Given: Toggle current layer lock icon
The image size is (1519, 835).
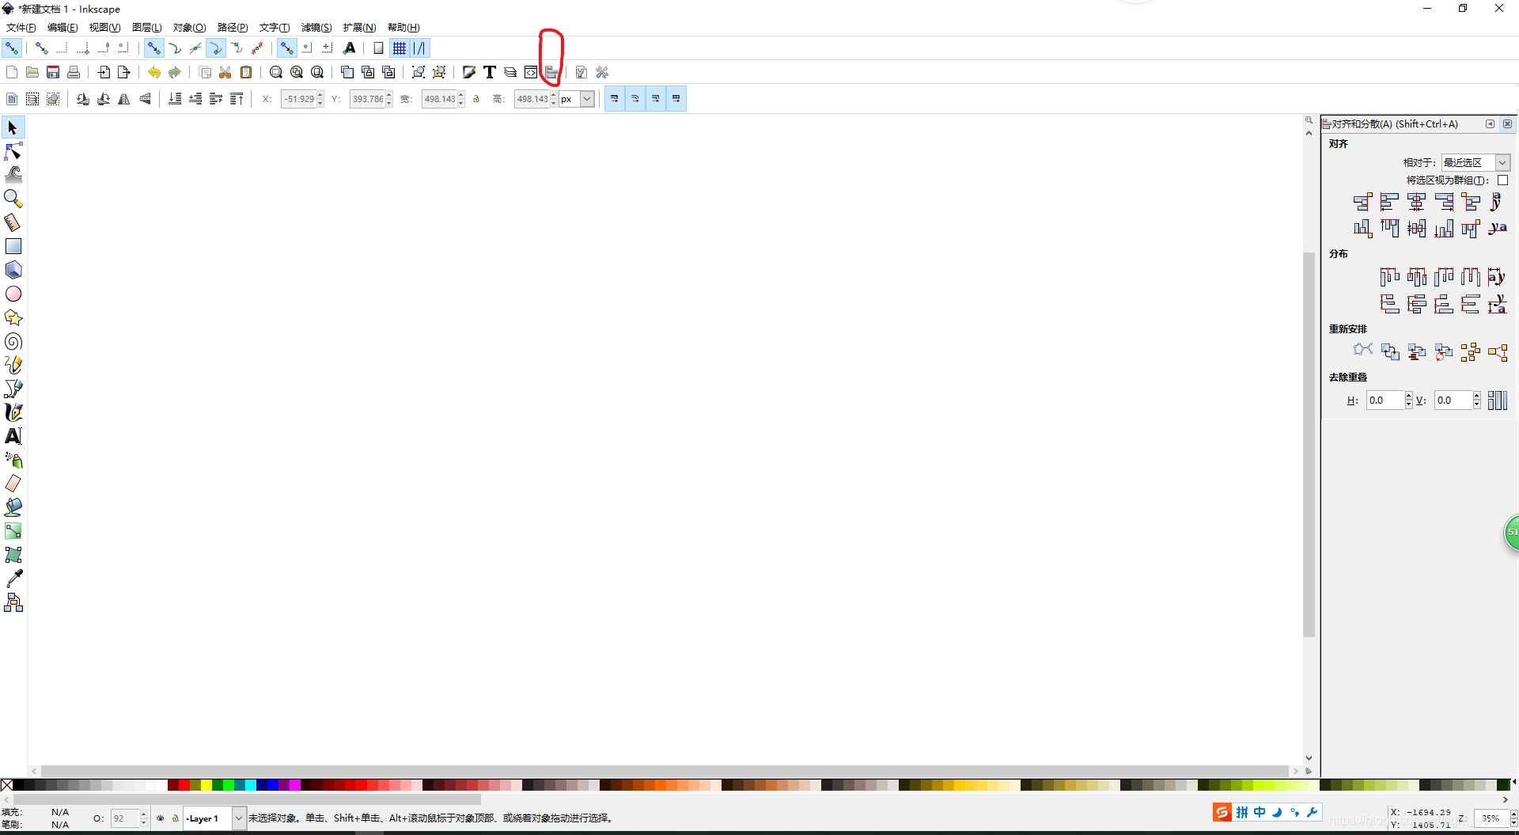Looking at the screenshot, I should (x=176, y=818).
